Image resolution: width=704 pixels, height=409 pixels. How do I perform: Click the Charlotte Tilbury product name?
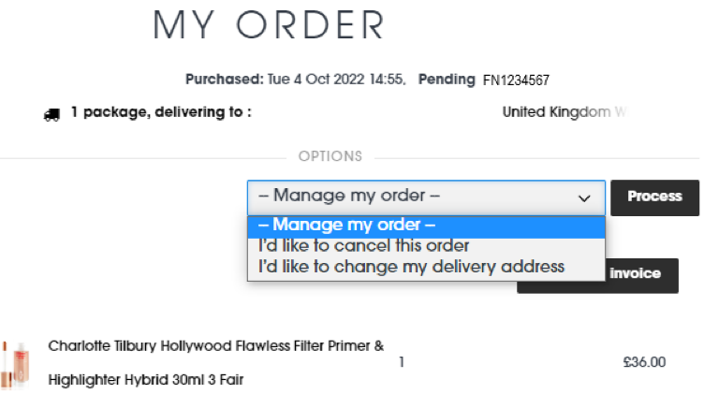pos(215,346)
